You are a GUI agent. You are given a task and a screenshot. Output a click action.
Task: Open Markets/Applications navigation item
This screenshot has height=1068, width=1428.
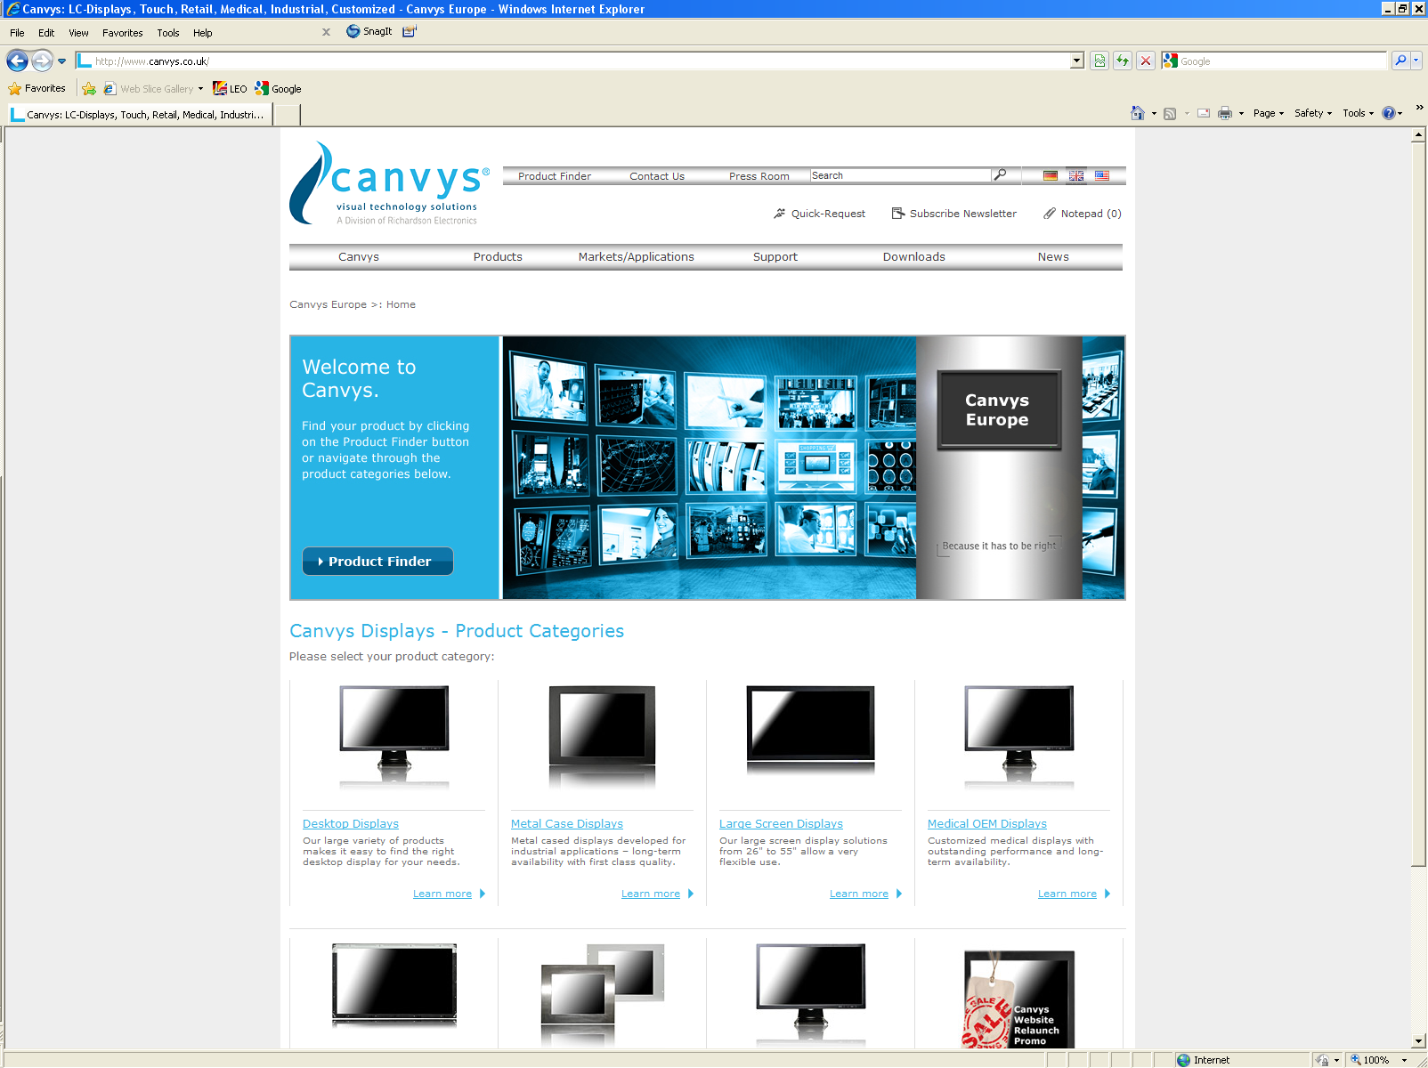tap(637, 257)
